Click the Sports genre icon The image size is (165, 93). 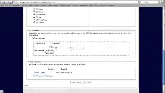tap(34, 9)
